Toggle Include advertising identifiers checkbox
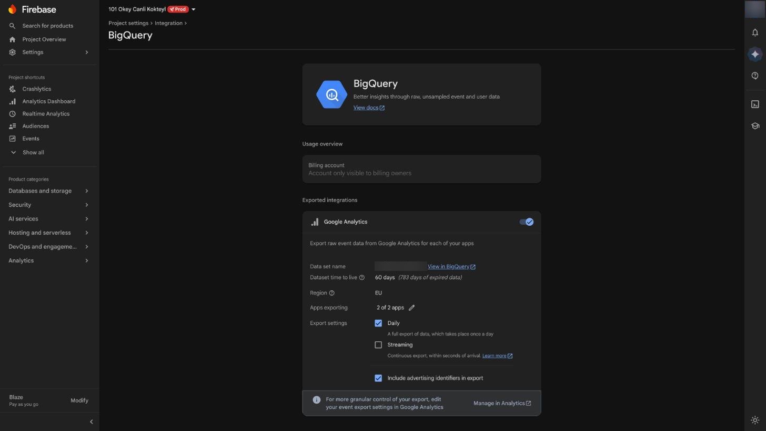The image size is (766, 431). pos(378,378)
